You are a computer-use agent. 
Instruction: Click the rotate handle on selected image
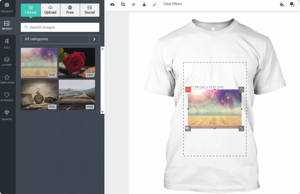(241, 90)
